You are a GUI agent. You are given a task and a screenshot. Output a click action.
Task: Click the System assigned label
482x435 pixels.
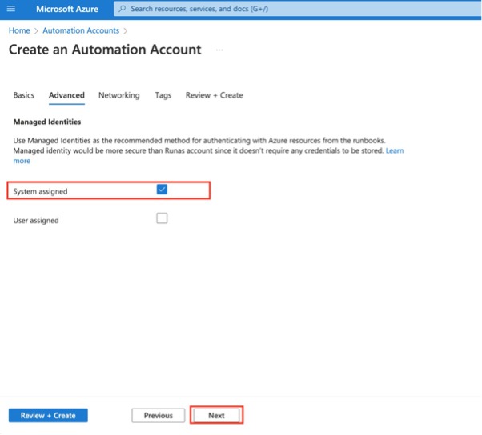pos(40,191)
